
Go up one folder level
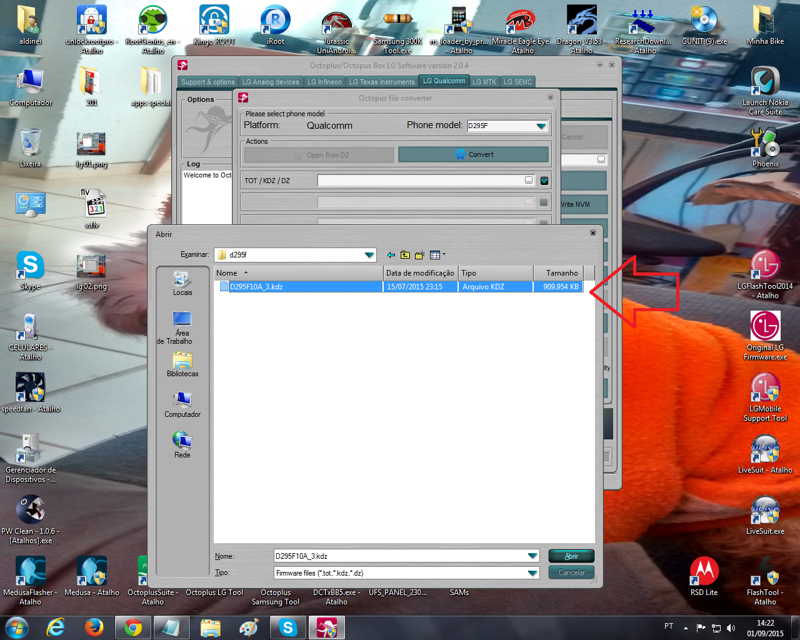pyautogui.click(x=405, y=255)
